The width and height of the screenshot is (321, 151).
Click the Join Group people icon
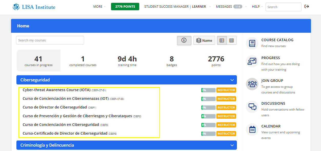(252, 84)
